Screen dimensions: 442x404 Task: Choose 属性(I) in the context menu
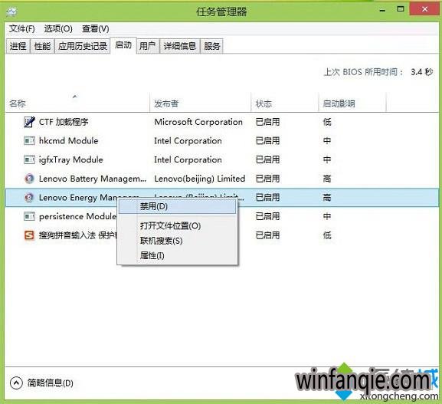(152, 255)
